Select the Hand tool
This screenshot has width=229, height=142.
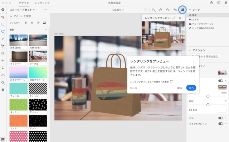[x=3, y=90]
